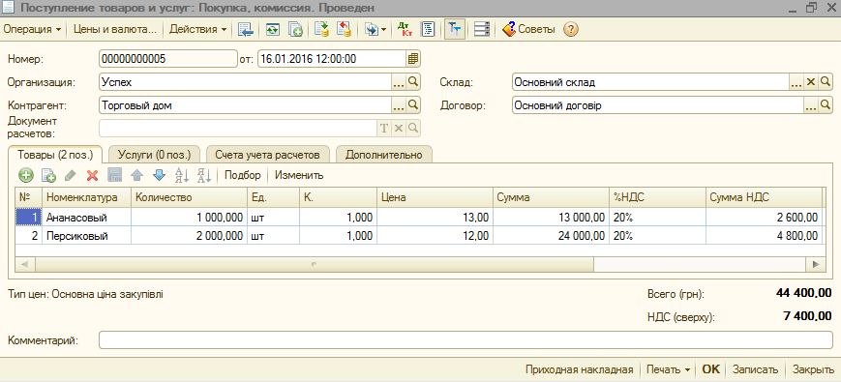Open the Операция dropdown menu
Image resolution: width=841 pixels, height=382 pixels.
(x=32, y=29)
